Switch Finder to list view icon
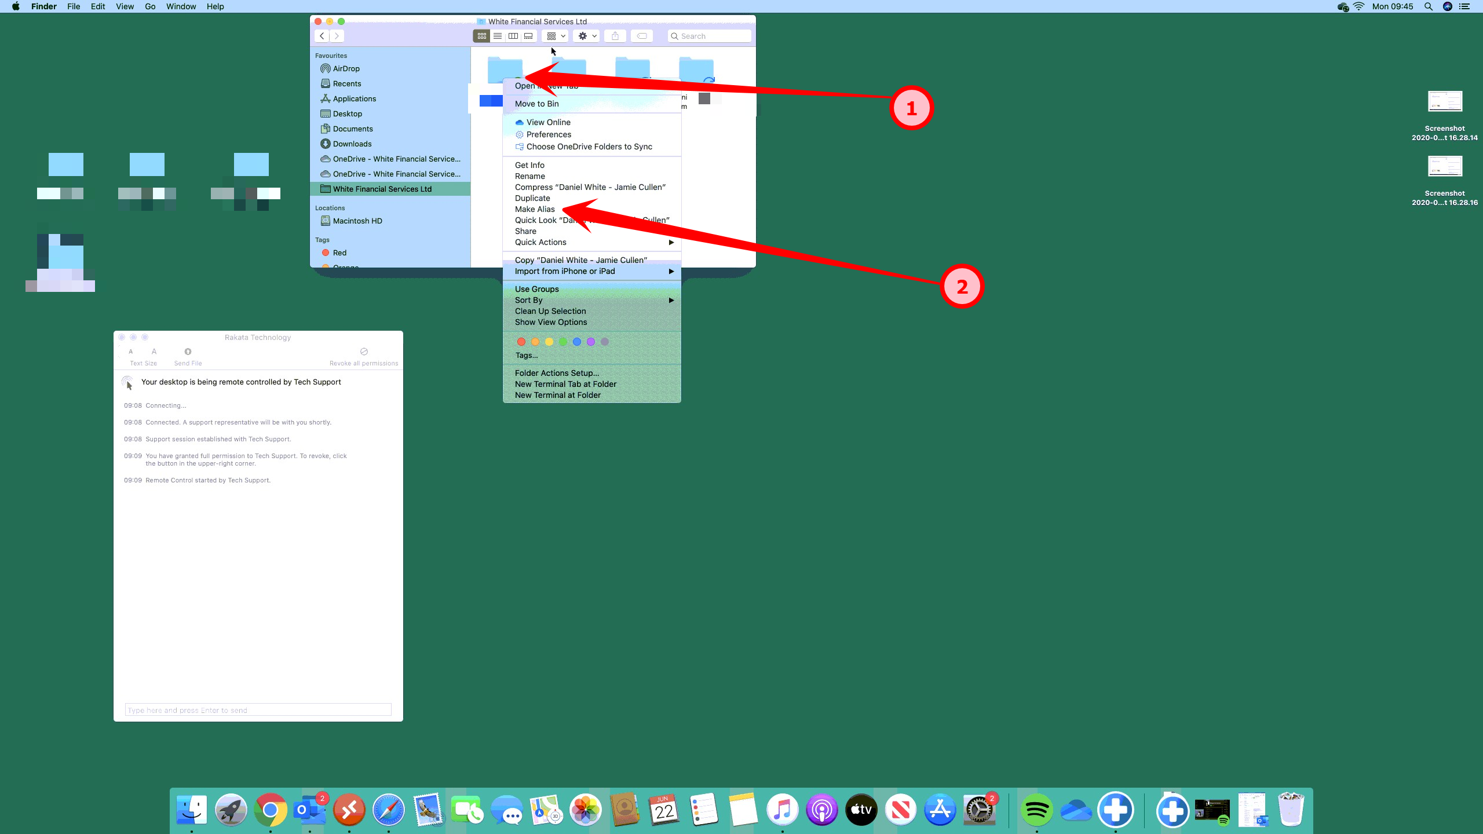Screen dimensions: 1483x834 (497, 36)
